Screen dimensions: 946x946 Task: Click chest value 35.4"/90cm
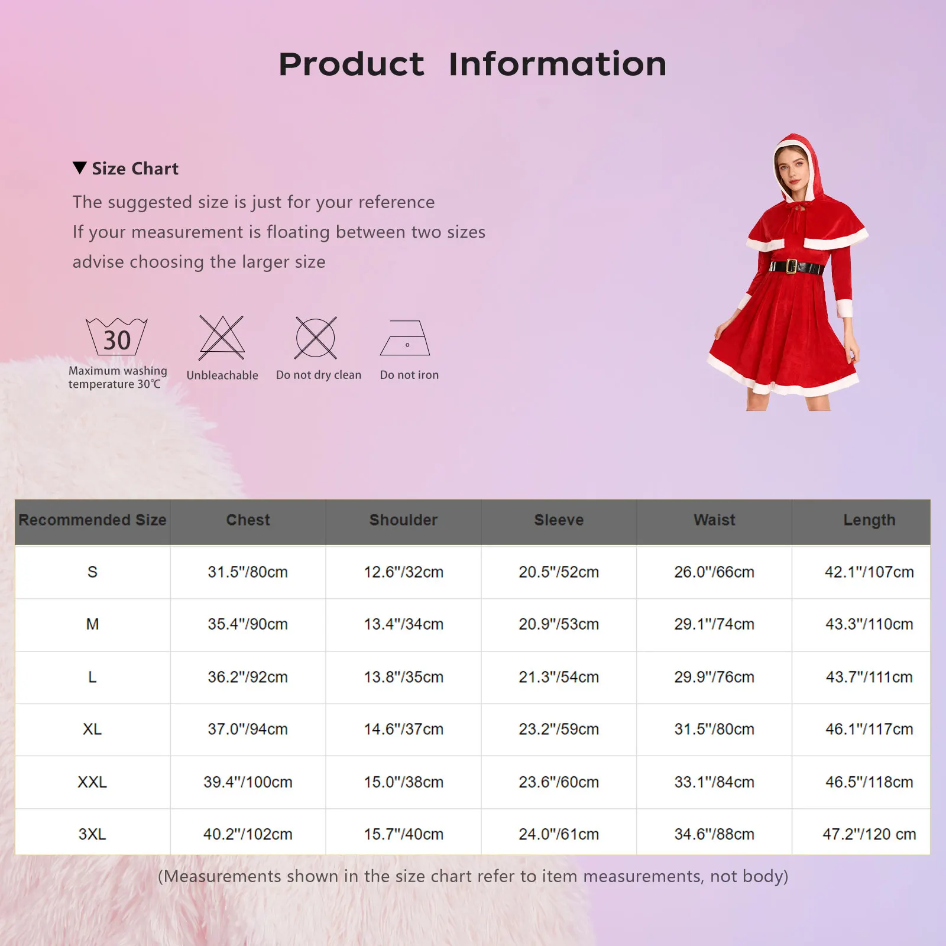[x=248, y=624]
